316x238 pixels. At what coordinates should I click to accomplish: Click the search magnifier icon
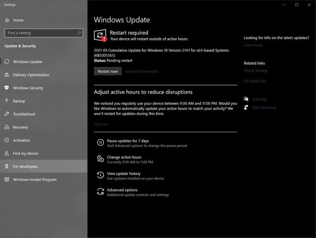pyautogui.click(x=79, y=33)
